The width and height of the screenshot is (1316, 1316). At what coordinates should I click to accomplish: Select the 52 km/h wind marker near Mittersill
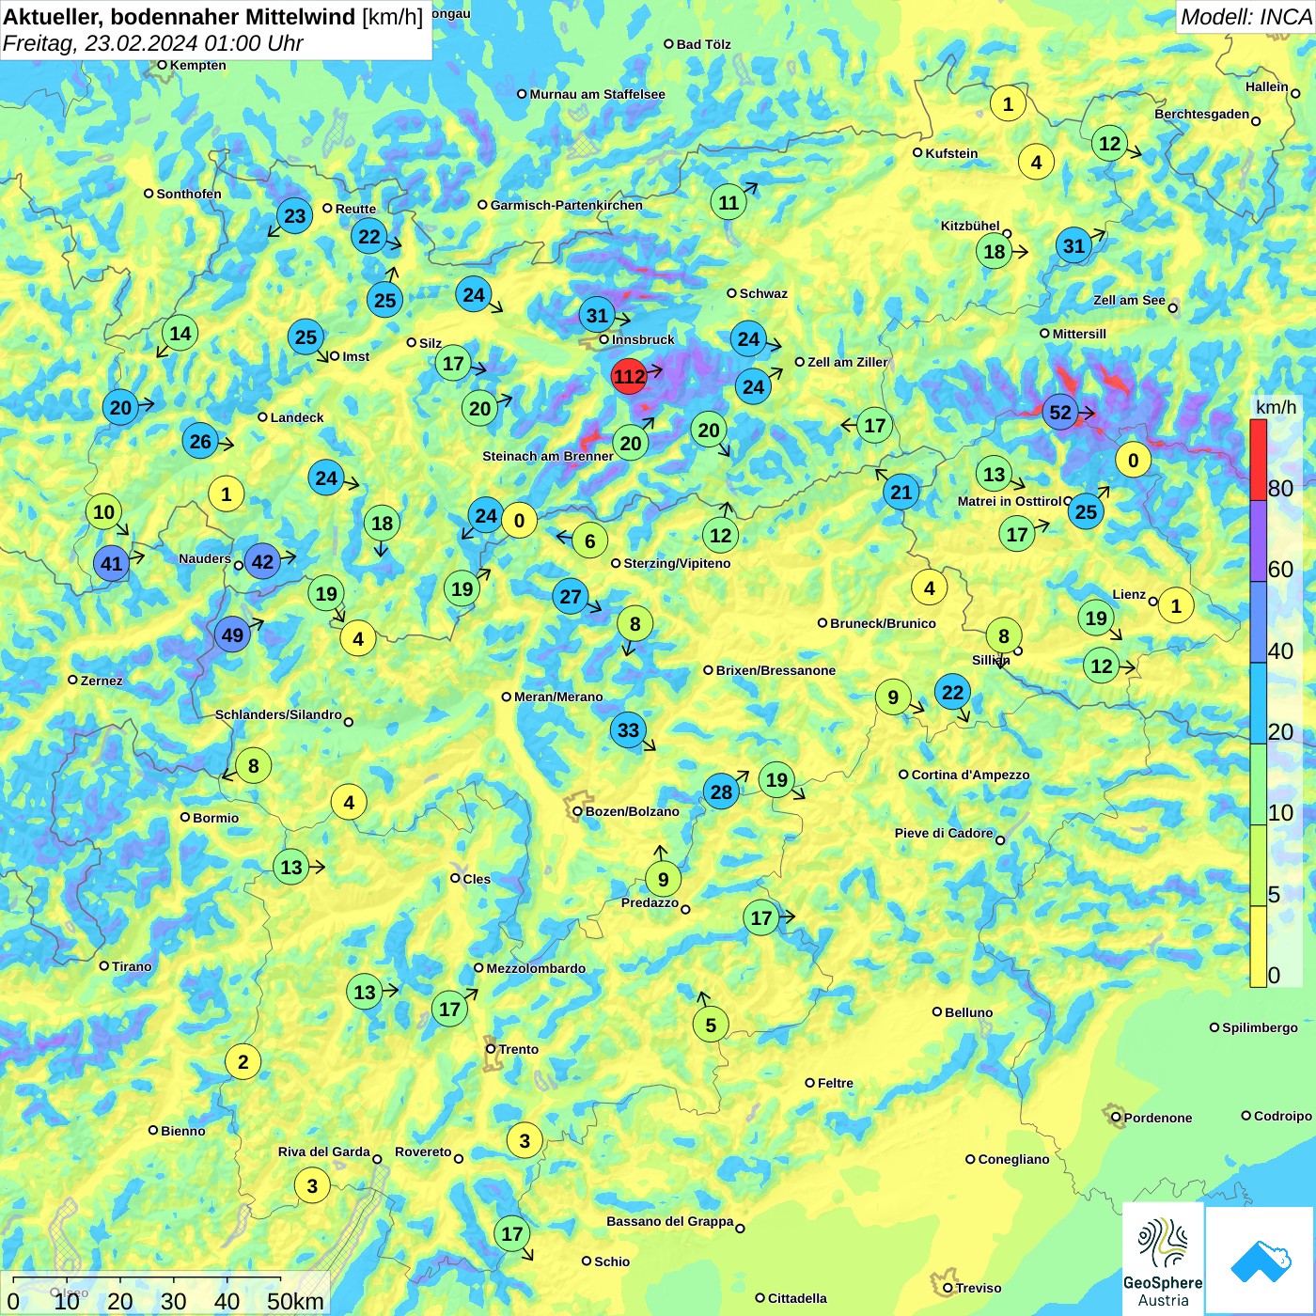coord(1060,413)
